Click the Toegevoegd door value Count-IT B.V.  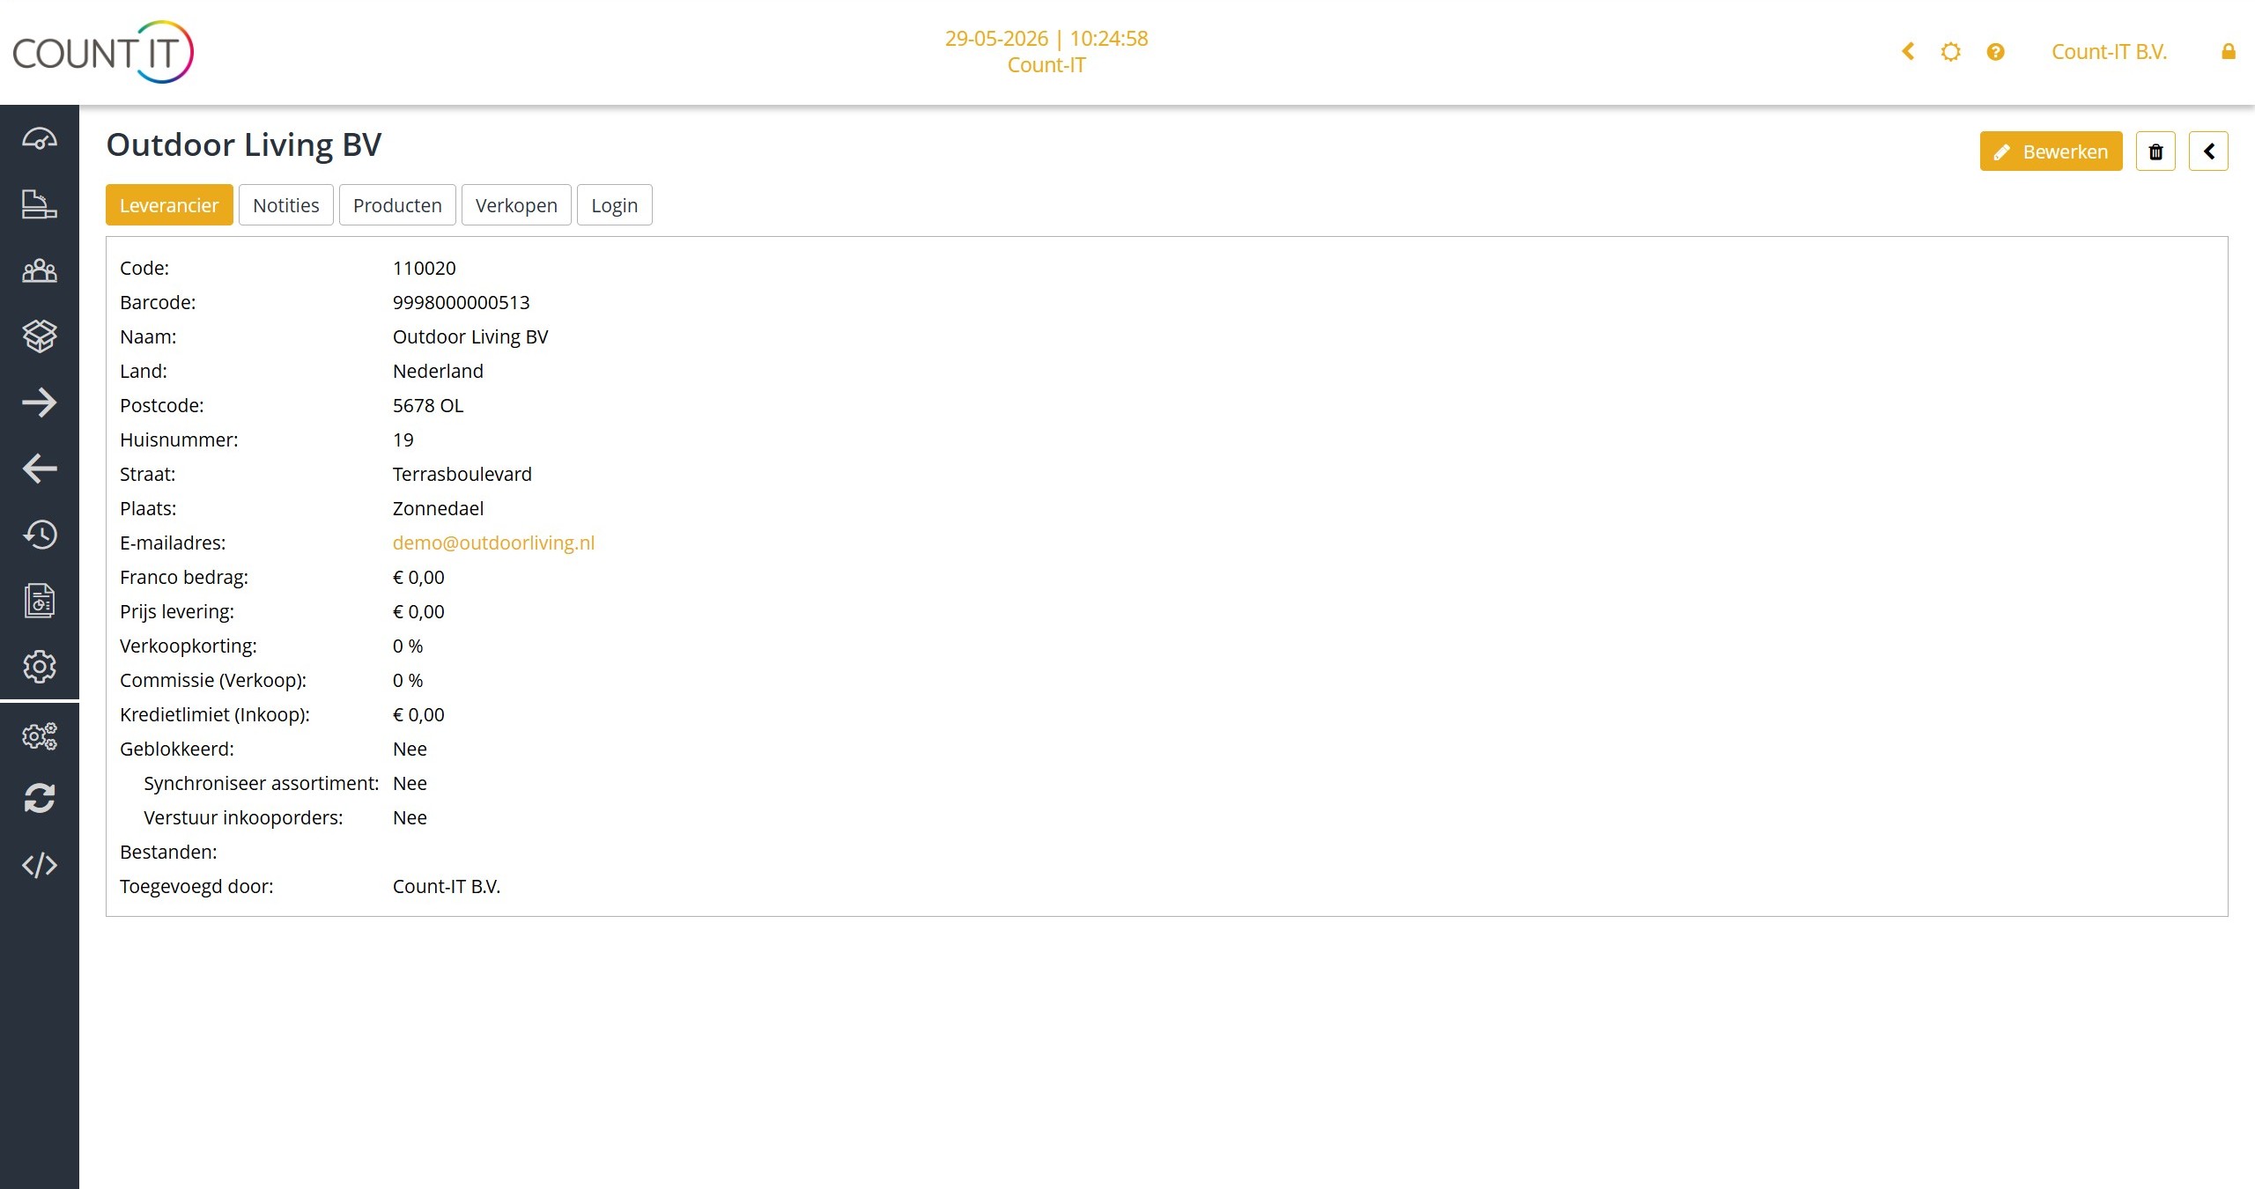447,887
